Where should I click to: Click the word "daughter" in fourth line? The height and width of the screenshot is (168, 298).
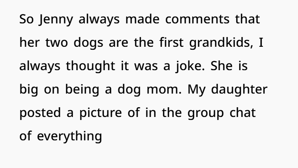(239, 90)
